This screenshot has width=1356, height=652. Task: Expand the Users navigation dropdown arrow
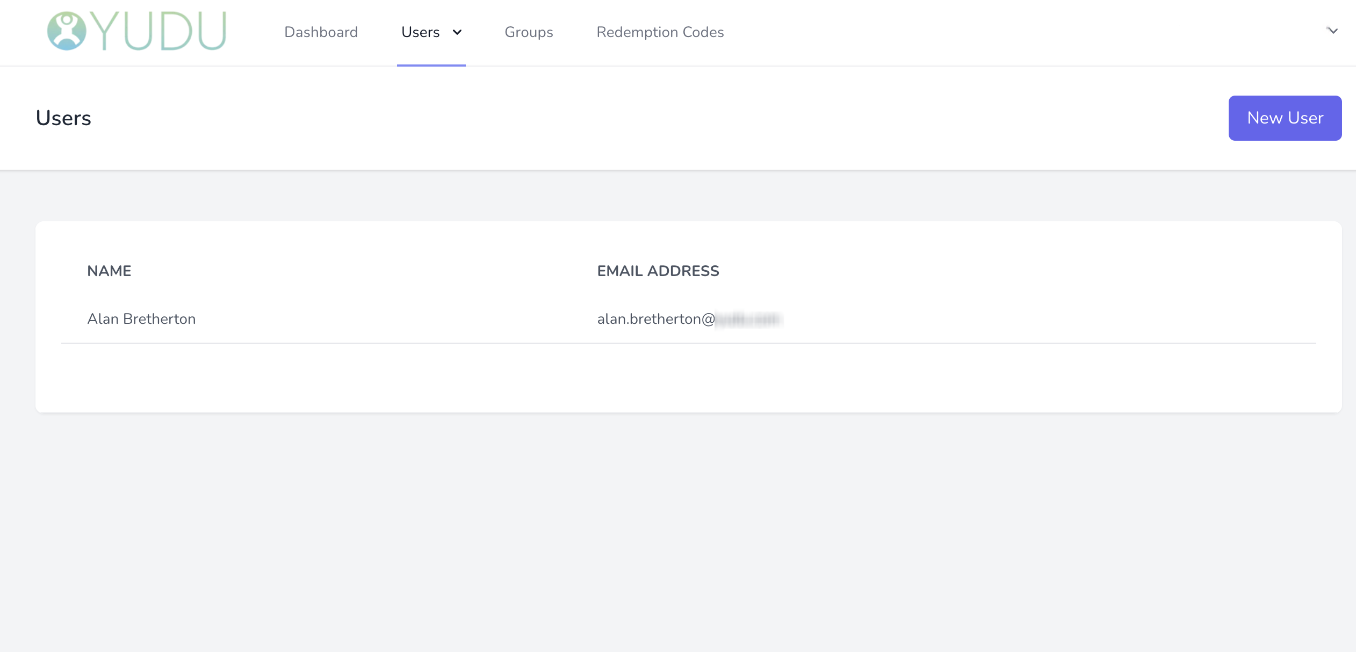click(x=456, y=33)
